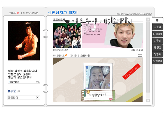164x114 pixels.
Task: Click the yellow smiley face icon
Action: (88, 92)
